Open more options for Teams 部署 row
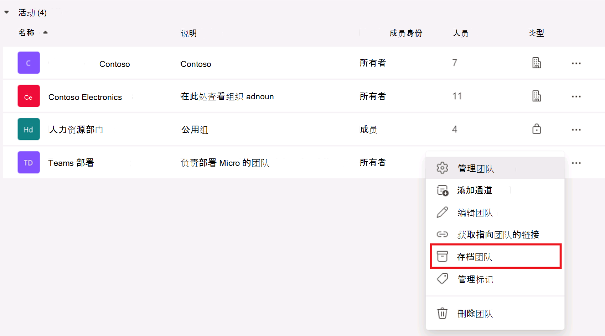Screen dimensions: 605x336 pos(576,163)
